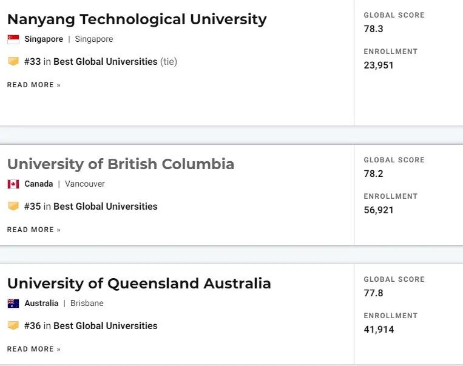Click the ranking badge icon beside #33
This screenshot has width=463, height=366.
click(x=13, y=61)
